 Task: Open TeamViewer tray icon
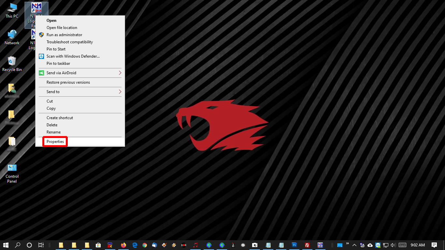[x=378, y=245]
